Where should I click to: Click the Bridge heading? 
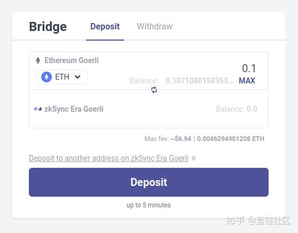point(48,27)
